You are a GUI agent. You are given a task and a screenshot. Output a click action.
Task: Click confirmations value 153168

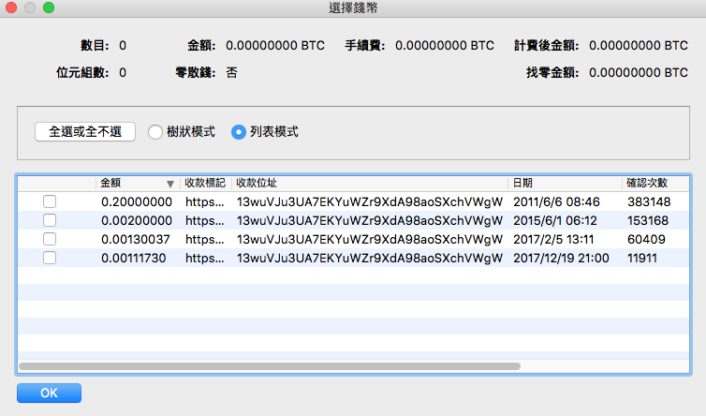648,221
